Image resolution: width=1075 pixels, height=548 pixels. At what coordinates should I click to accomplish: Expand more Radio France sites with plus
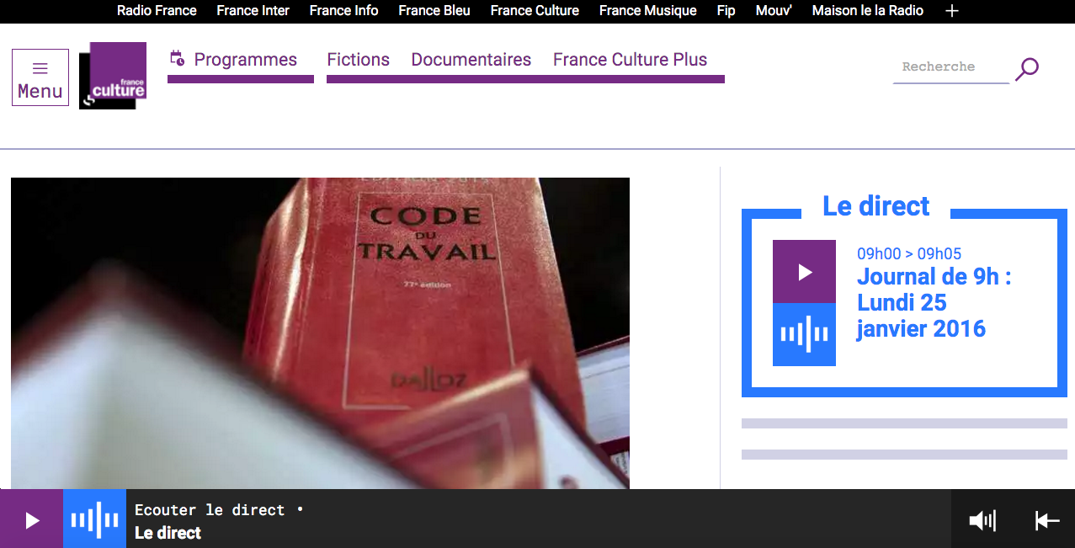coord(952,11)
